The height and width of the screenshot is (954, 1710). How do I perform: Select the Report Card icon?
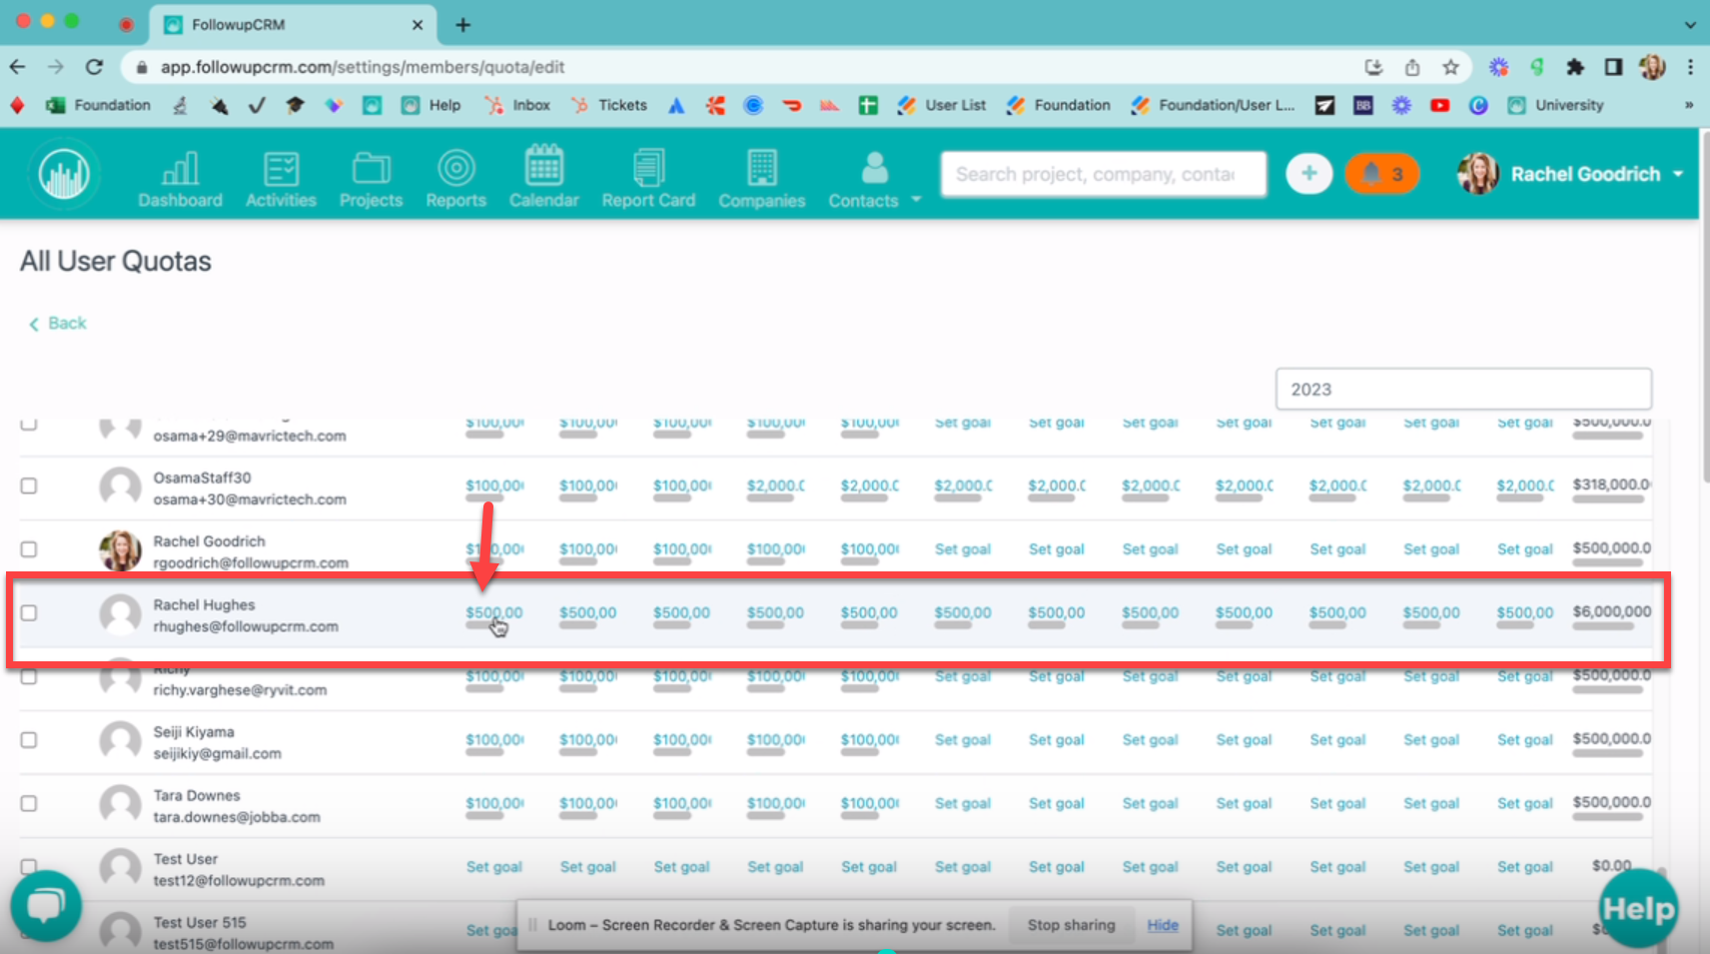648,177
